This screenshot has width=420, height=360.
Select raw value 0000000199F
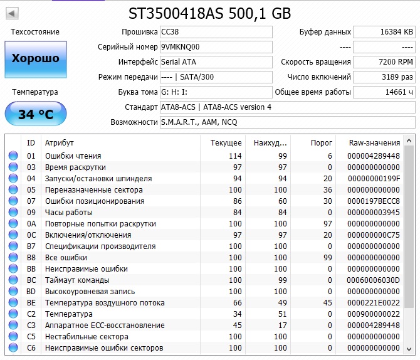point(374,178)
